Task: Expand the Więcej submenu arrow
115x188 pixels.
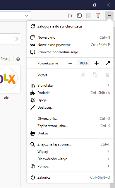Action: (x=108, y=152)
